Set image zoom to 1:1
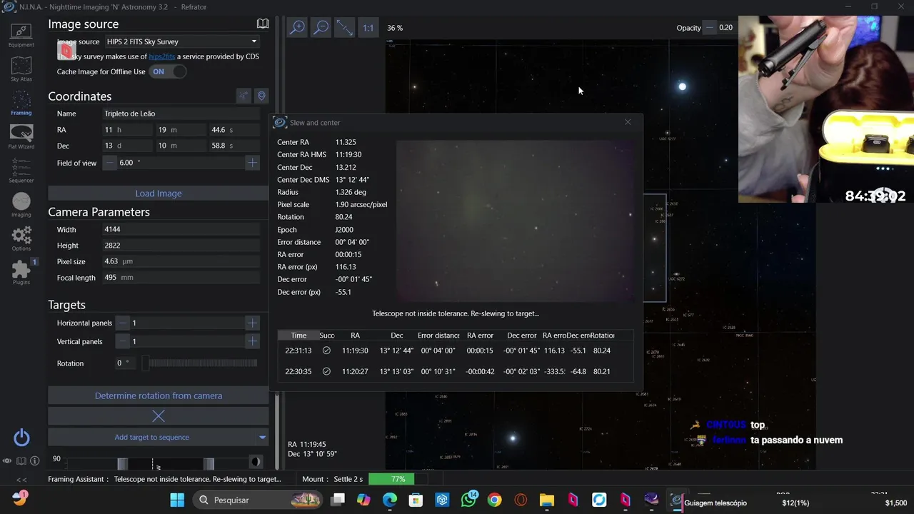This screenshot has width=914, height=514. (x=368, y=28)
